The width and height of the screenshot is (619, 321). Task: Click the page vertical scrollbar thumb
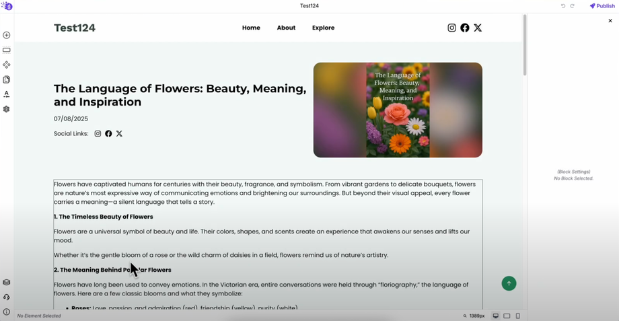(x=525, y=45)
